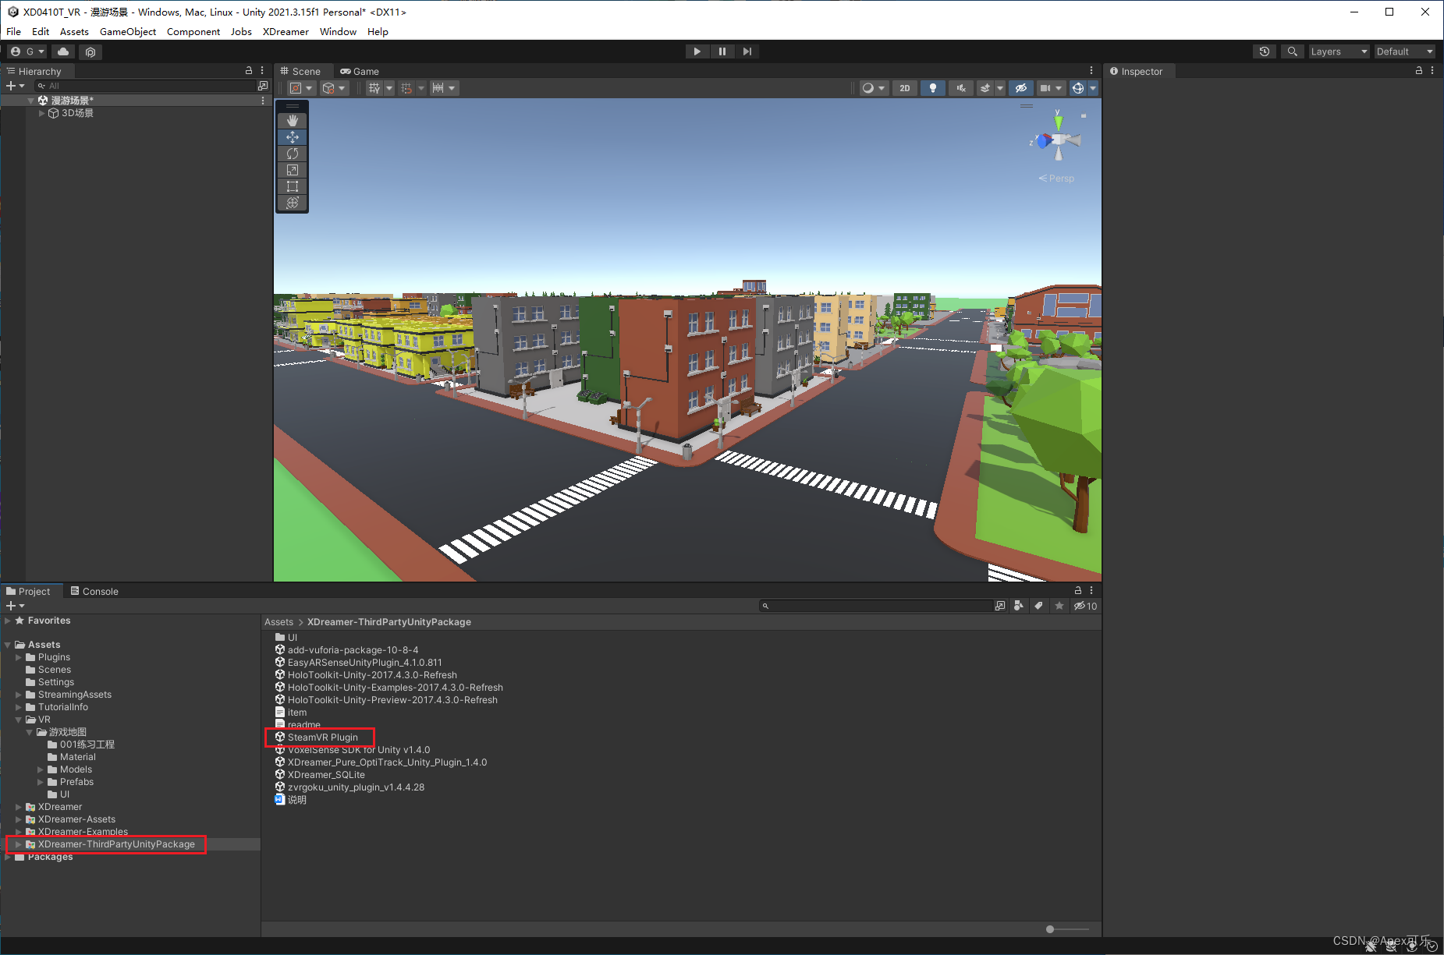Screen dimensions: 1444x955
Task: Open the Unity version control icon
Action: coord(90,51)
